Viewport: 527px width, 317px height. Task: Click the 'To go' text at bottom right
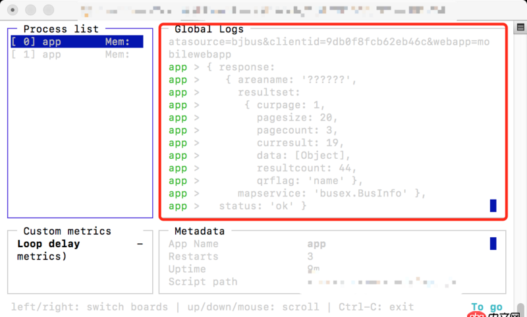[487, 306]
